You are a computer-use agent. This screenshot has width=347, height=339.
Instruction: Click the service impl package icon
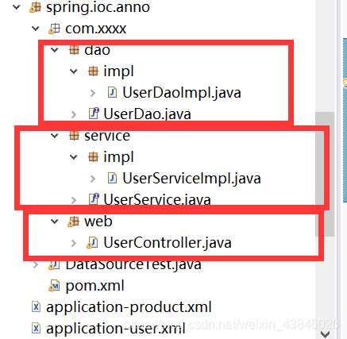click(93, 157)
